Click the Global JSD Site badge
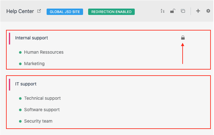This screenshot has width=214, height=135. coord(65,12)
